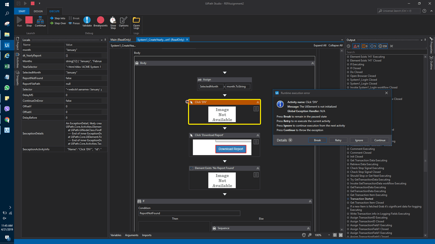This screenshot has height=244, width=435.
Task: Expand the Details section in error dialog
Action: click(290, 140)
